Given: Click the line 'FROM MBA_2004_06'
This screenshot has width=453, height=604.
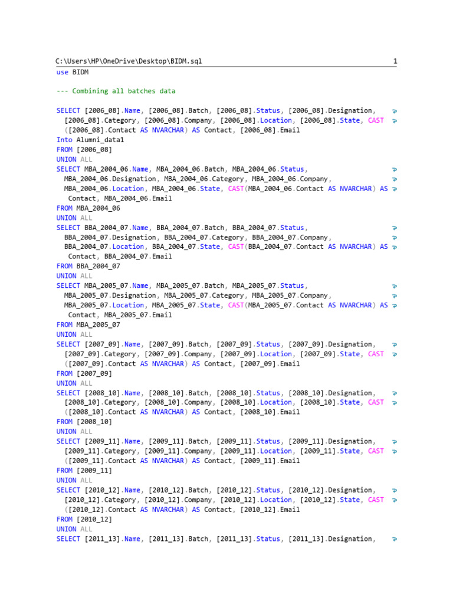Looking at the screenshot, I should [88, 208].
